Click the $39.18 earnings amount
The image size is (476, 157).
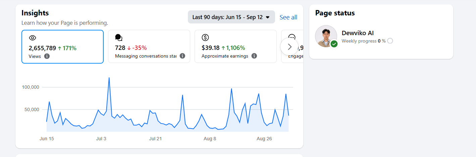pos(211,48)
